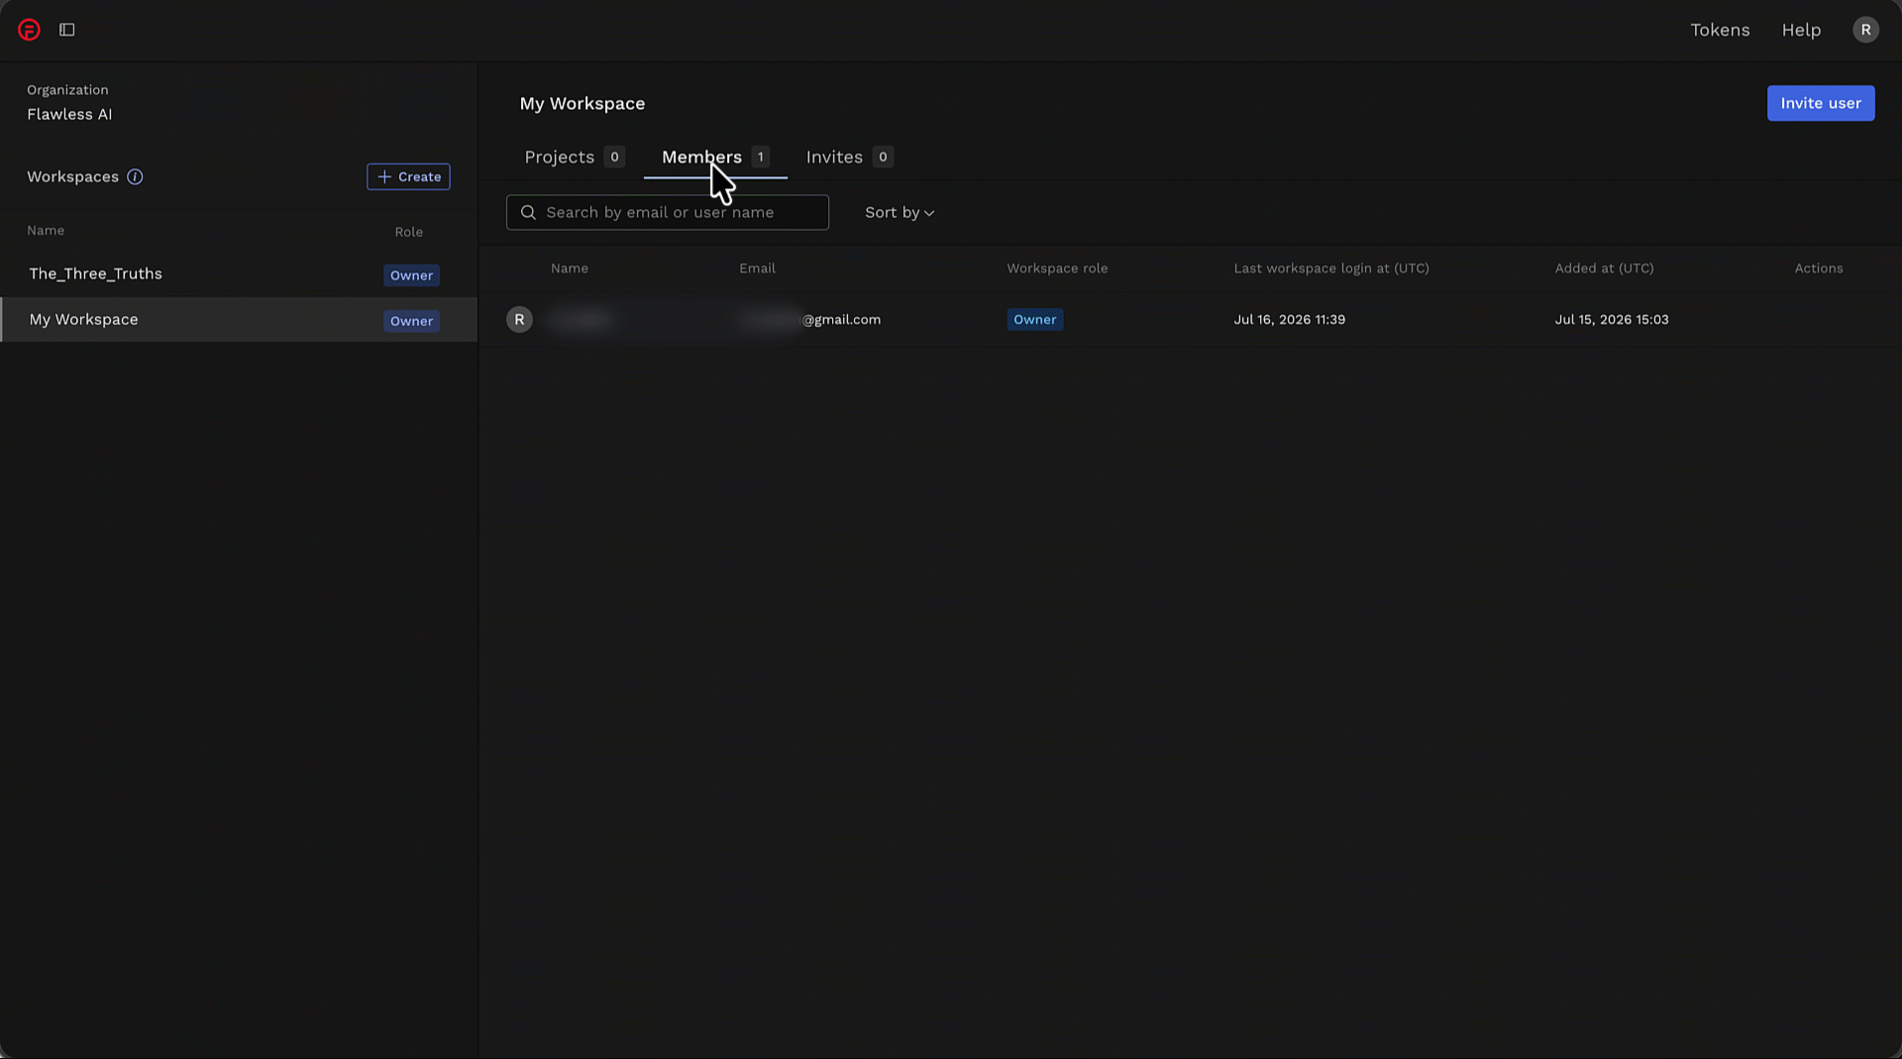This screenshot has width=1902, height=1059.
Task: Click the Workspace role column header
Action: click(1057, 268)
